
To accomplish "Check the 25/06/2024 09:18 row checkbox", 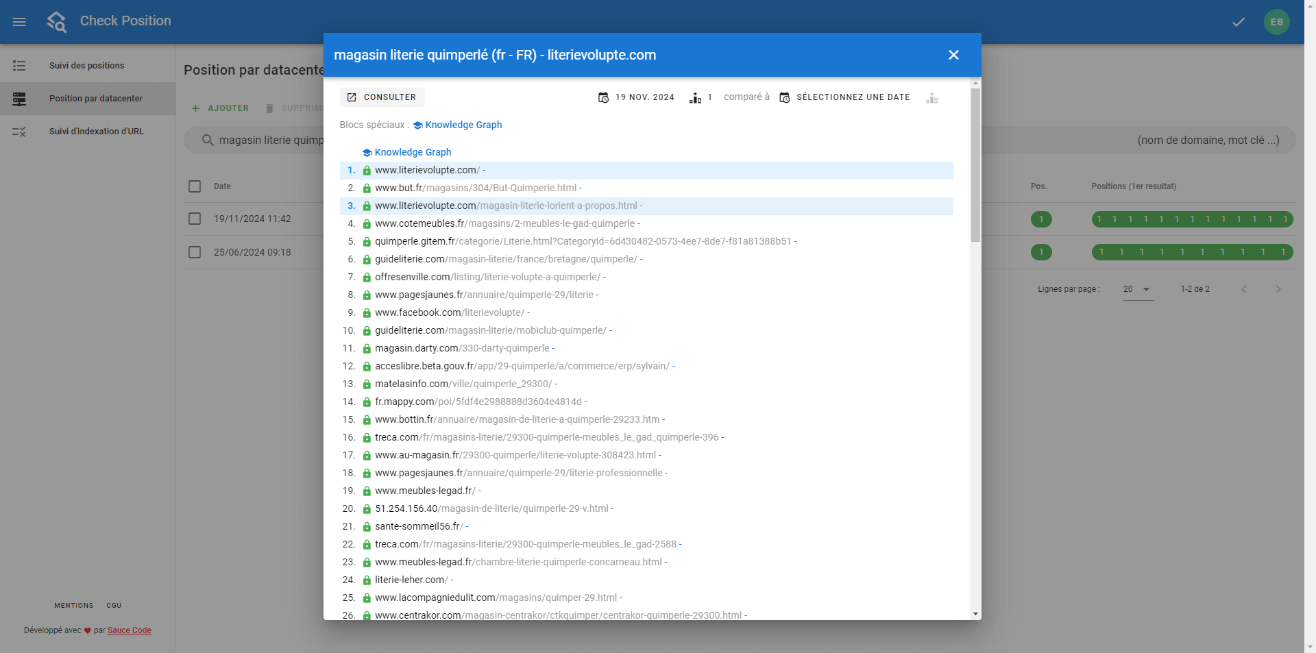I will click(195, 252).
